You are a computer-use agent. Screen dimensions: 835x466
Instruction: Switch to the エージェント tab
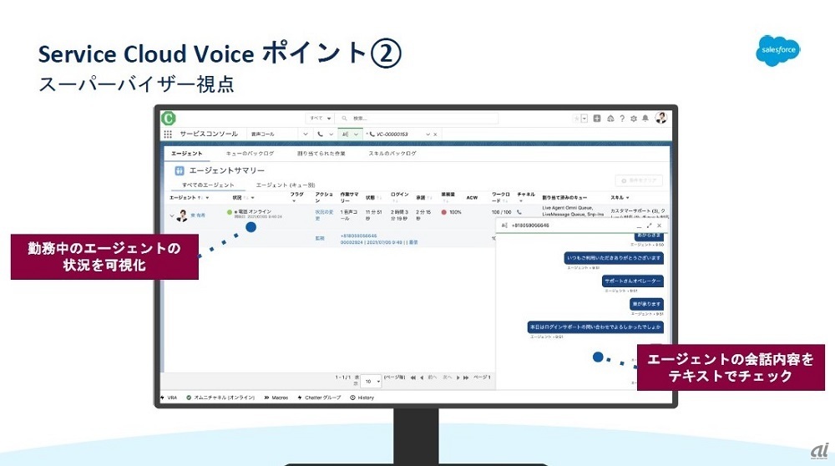click(186, 154)
